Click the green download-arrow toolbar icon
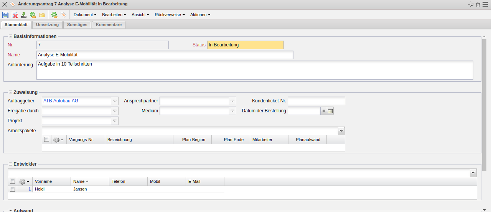 tap(24, 15)
